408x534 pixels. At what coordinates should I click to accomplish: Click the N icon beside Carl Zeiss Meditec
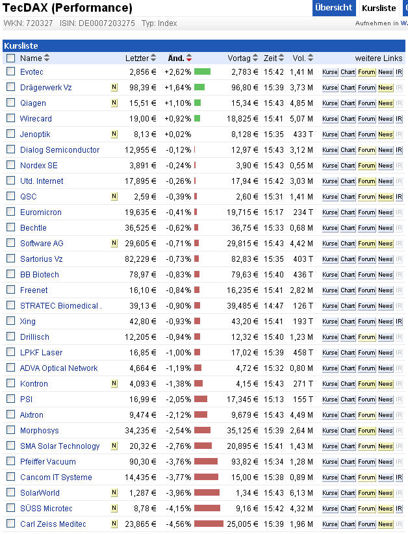[114, 524]
